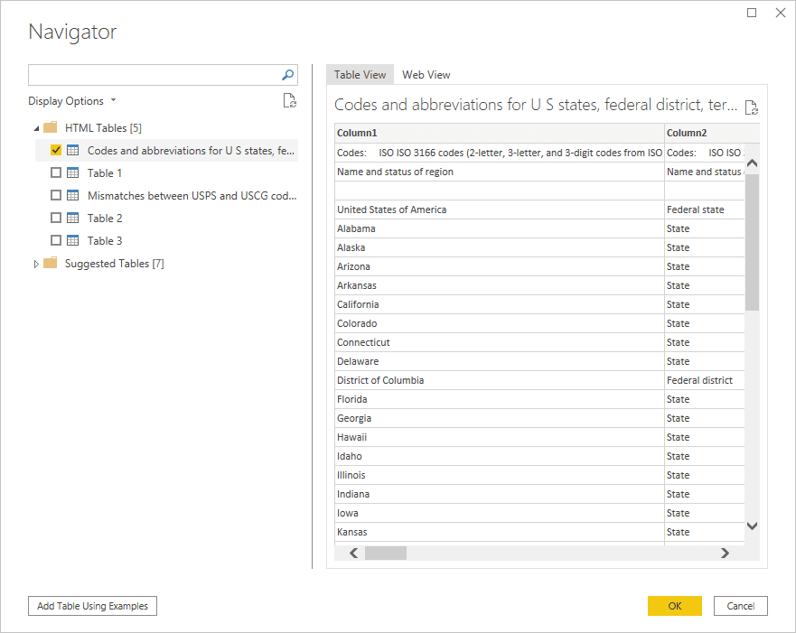
Task: Check the Table 1 checkbox
Action: point(56,173)
